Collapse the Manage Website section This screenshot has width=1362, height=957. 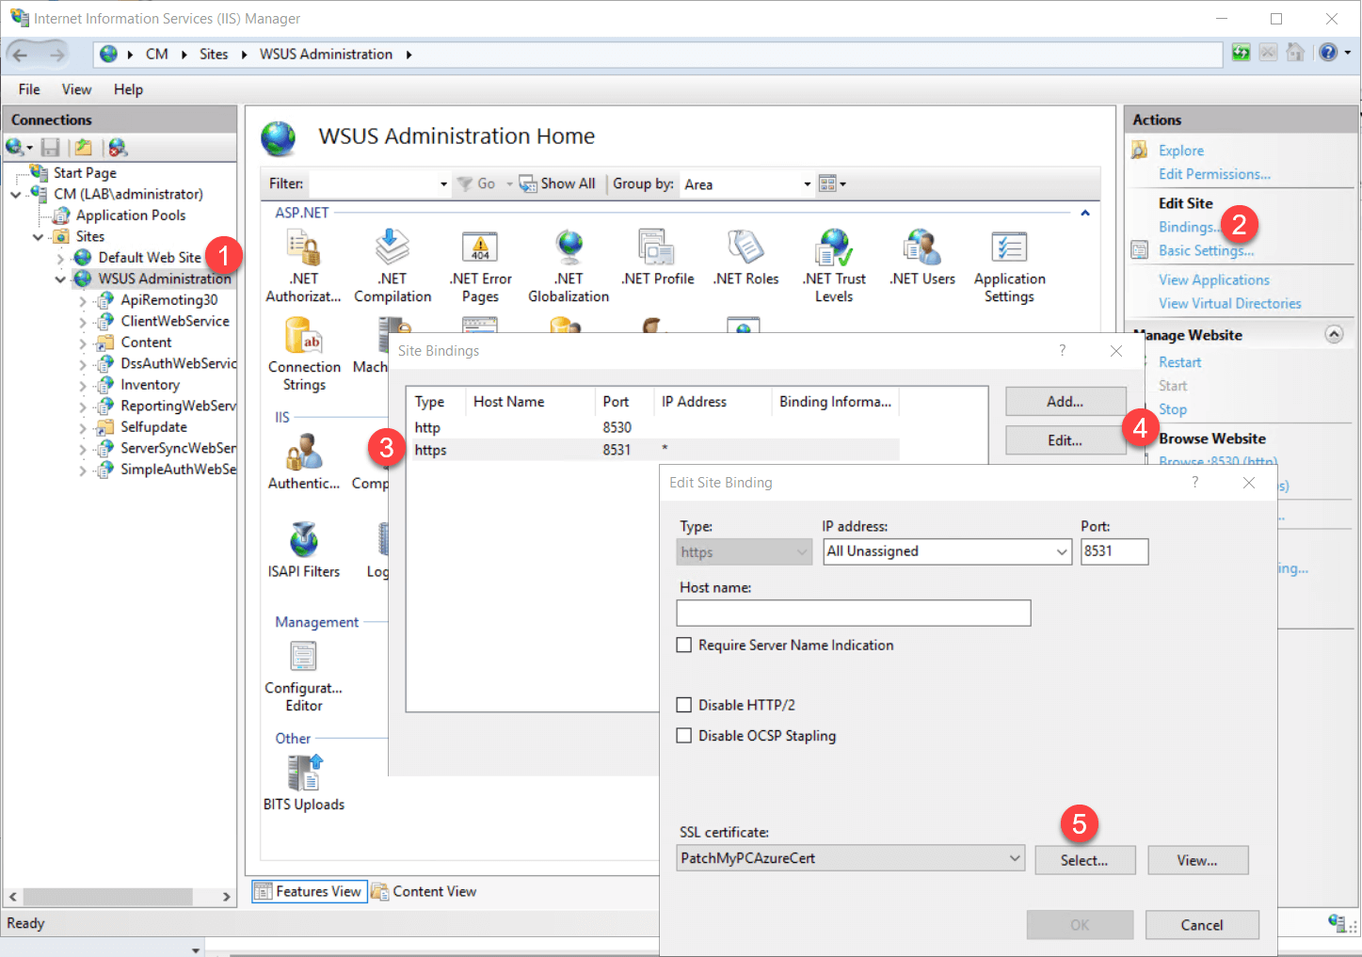[x=1335, y=334]
